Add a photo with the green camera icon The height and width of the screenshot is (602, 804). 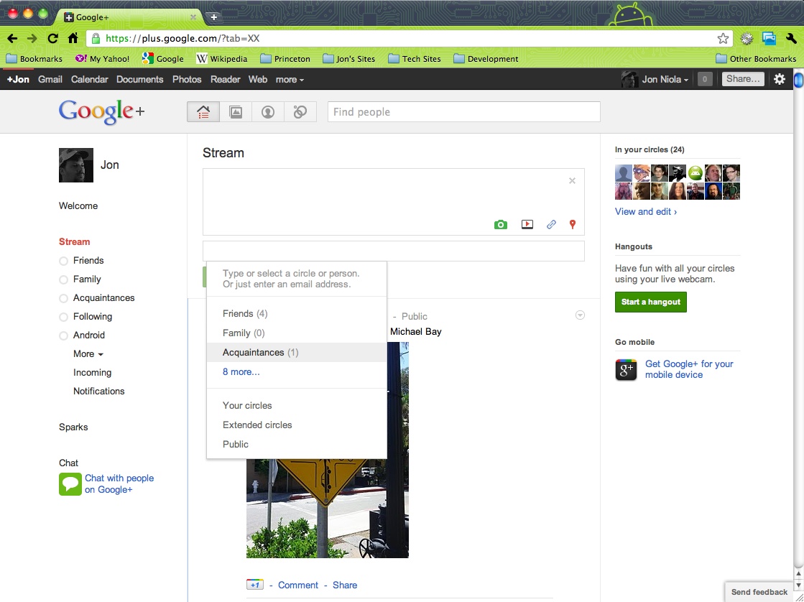click(x=501, y=225)
